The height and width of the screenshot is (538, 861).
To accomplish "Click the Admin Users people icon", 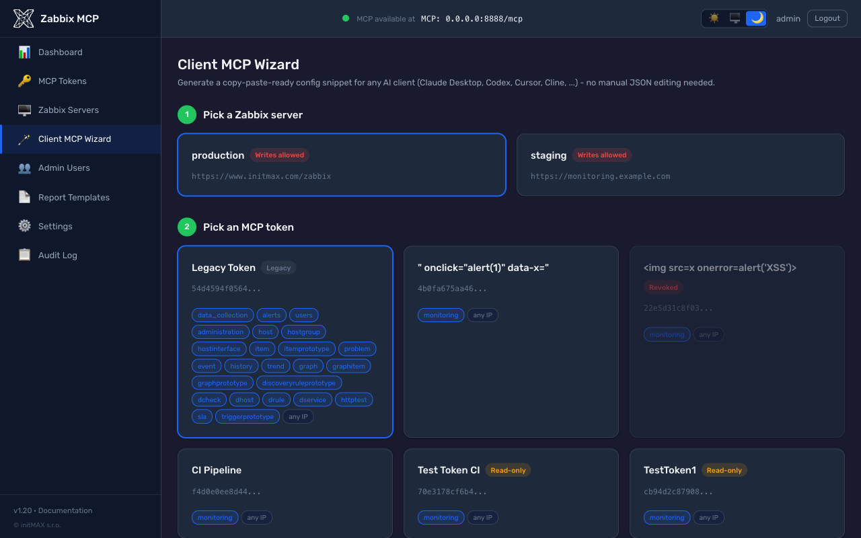I will [24, 167].
